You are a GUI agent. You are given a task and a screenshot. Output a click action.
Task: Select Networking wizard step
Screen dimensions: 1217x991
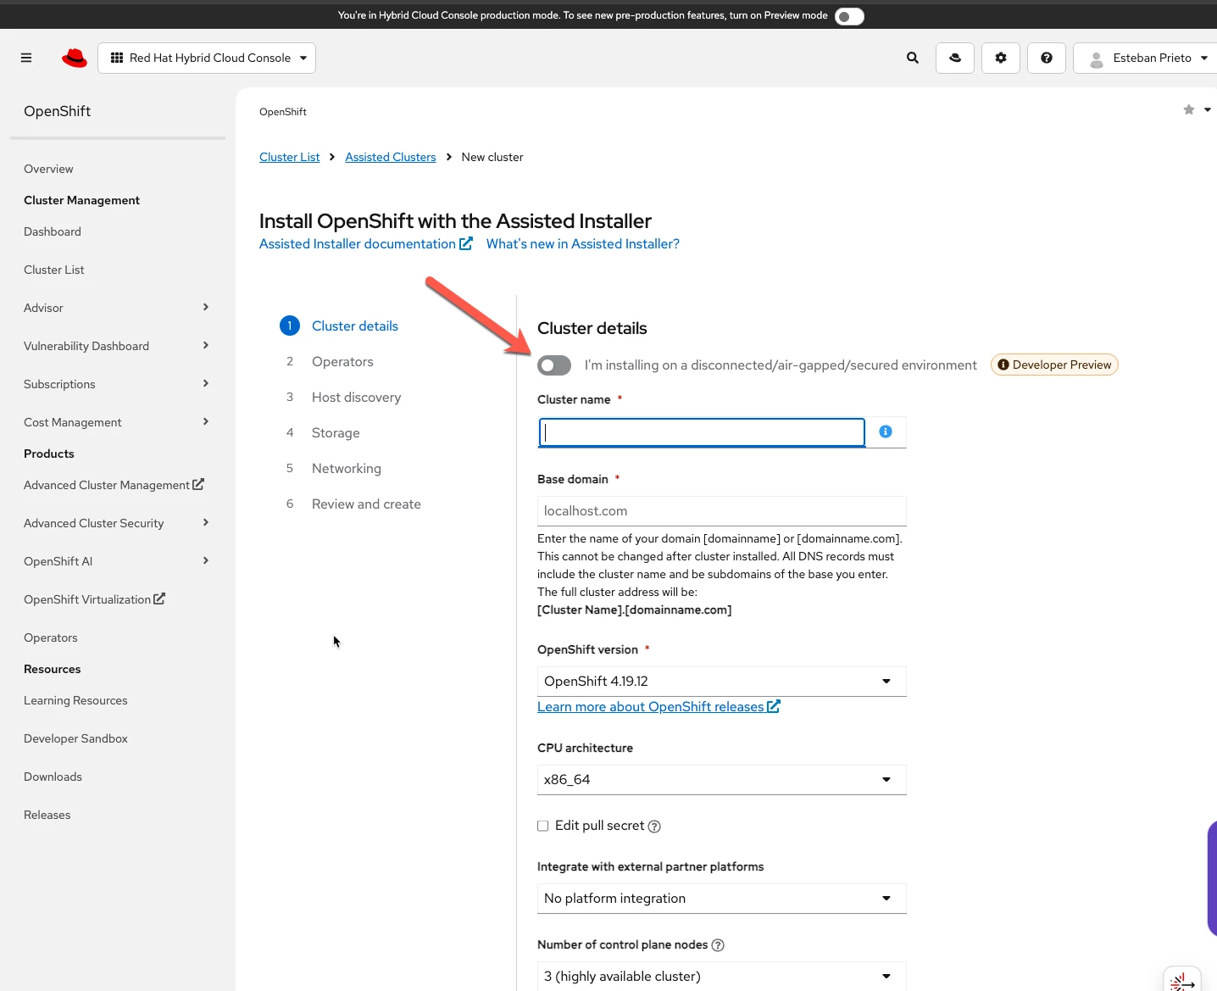pyautogui.click(x=347, y=469)
